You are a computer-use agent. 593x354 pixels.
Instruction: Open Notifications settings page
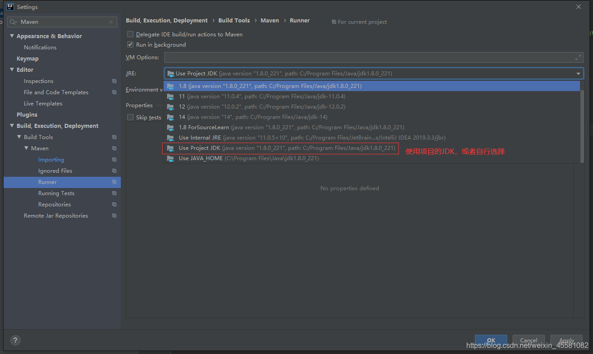click(x=40, y=48)
